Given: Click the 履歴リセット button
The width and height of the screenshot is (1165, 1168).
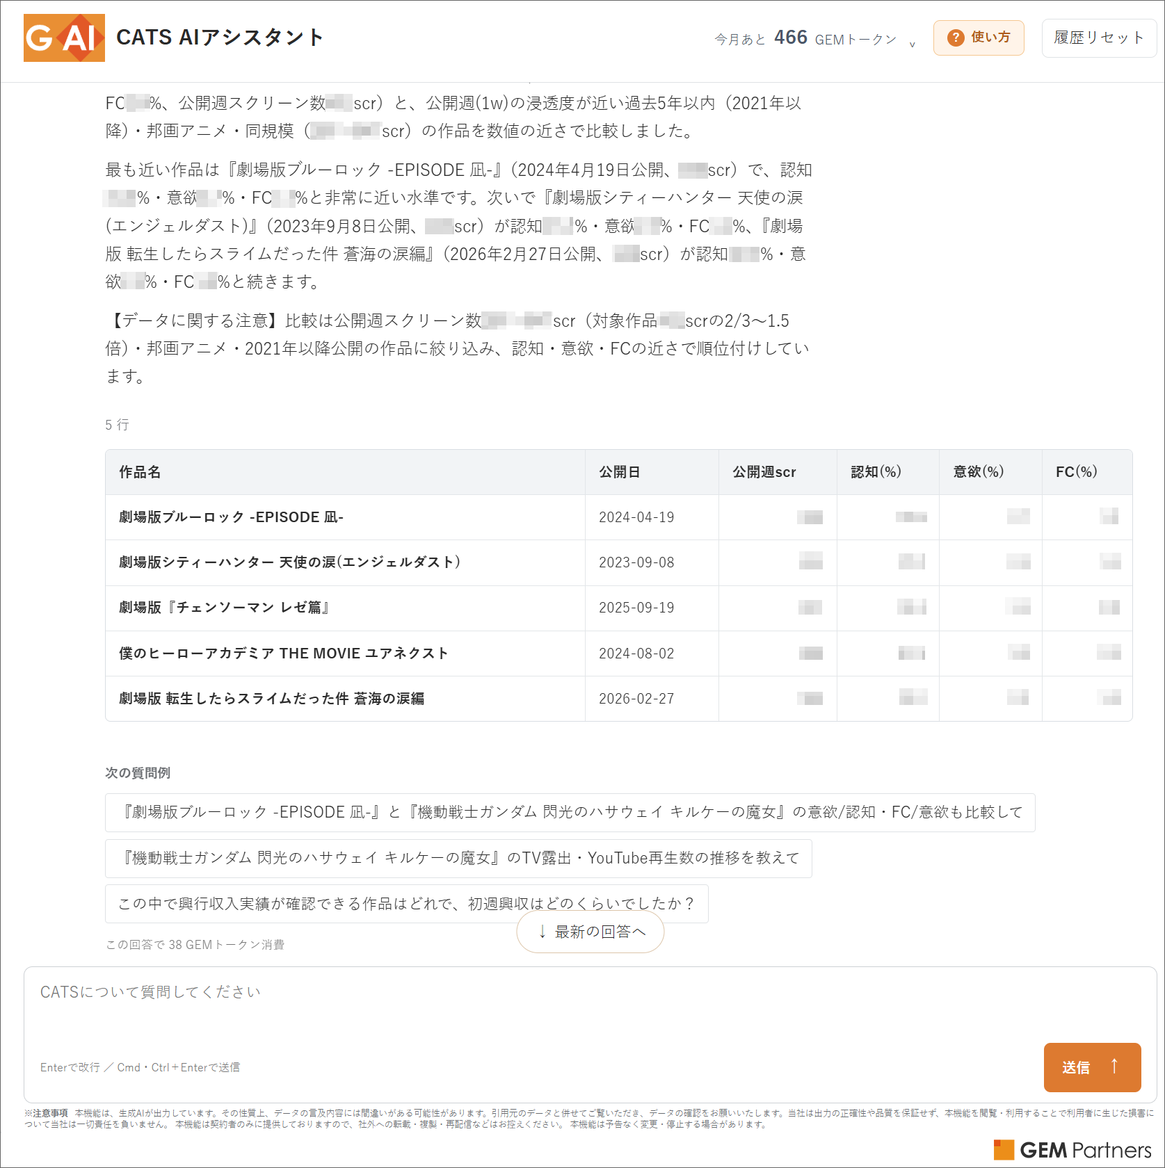Looking at the screenshot, I should [x=1099, y=38].
